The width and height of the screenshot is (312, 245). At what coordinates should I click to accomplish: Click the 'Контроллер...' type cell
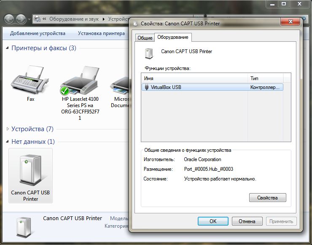point(265,87)
